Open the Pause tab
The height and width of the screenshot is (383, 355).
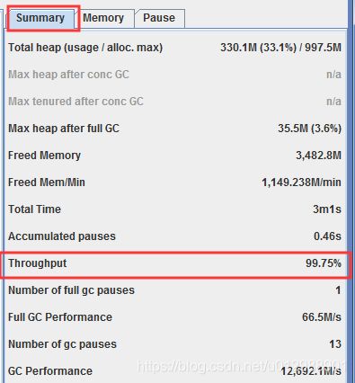159,18
